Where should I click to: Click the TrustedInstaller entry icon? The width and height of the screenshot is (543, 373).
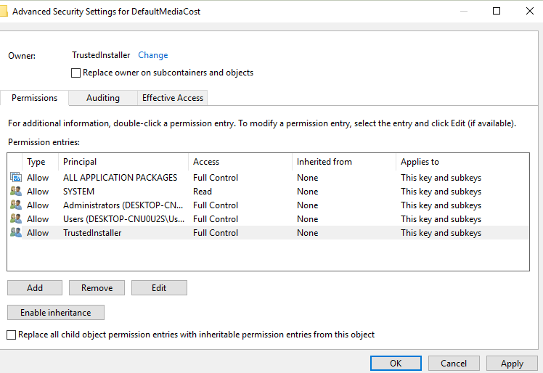click(x=16, y=233)
